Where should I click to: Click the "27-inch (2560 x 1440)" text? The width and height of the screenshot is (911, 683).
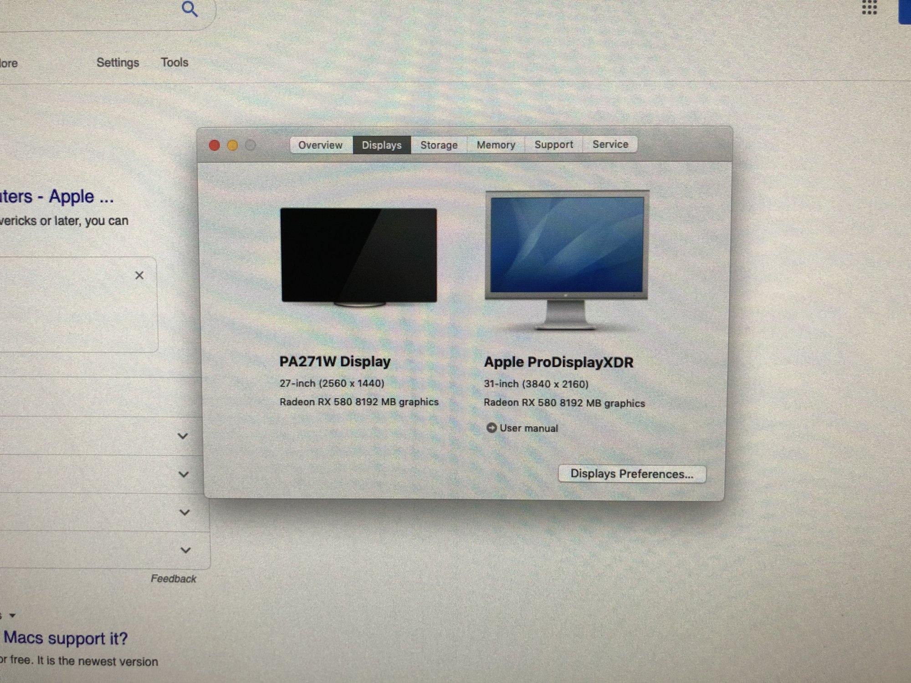pos(332,383)
